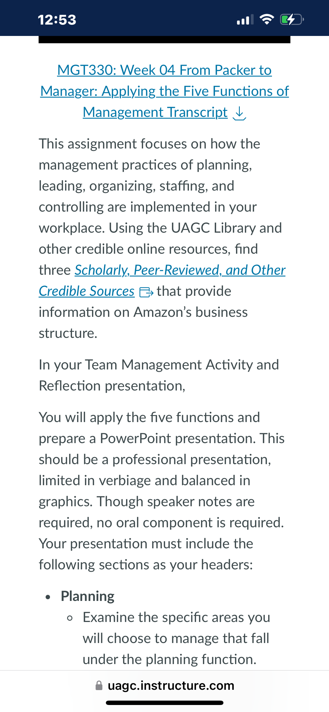Tap the home indicator bar at bottom

click(x=165, y=703)
